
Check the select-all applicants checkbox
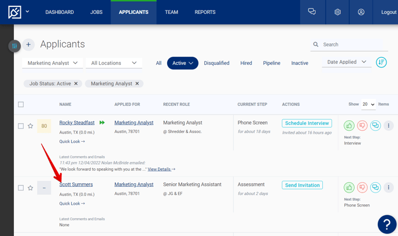pyautogui.click(x=21, y=104)
